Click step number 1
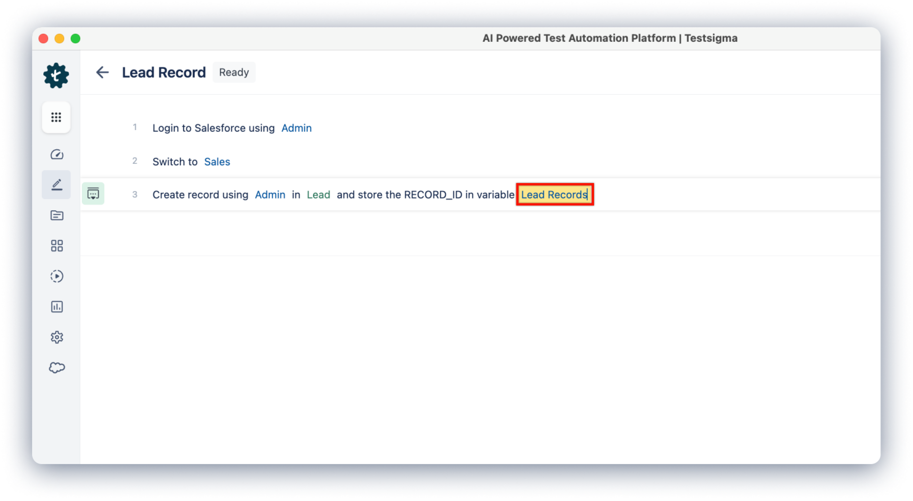 [135, 127]
